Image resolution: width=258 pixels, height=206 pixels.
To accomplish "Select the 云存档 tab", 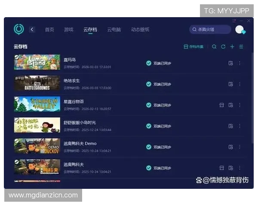I will click(x=90, y=30).
